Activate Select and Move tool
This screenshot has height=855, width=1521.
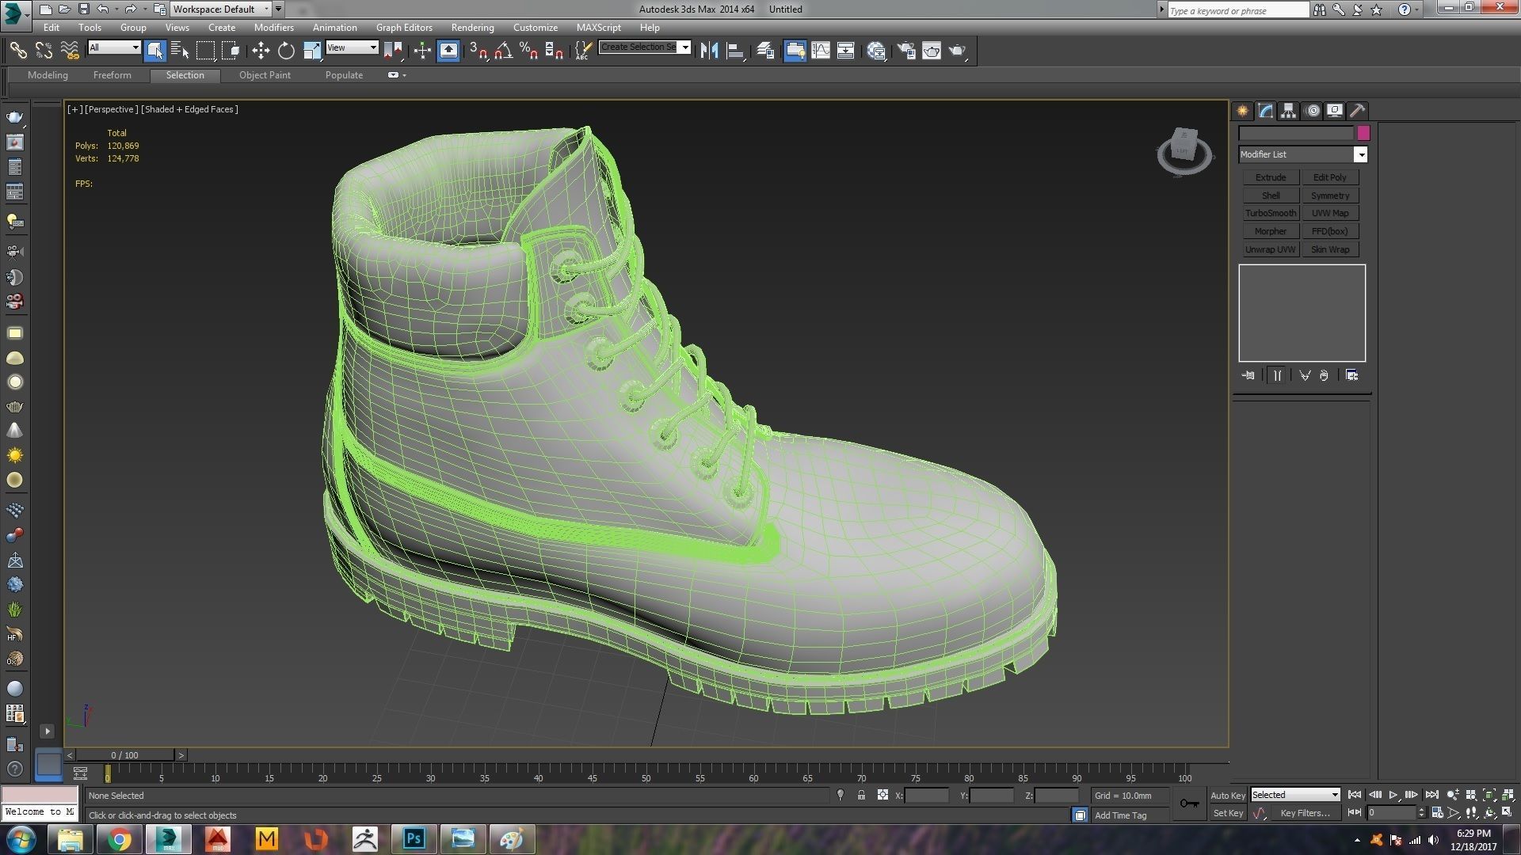261,51
